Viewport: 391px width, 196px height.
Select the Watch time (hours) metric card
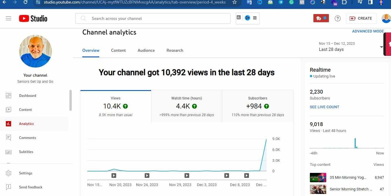coord(187,106)
